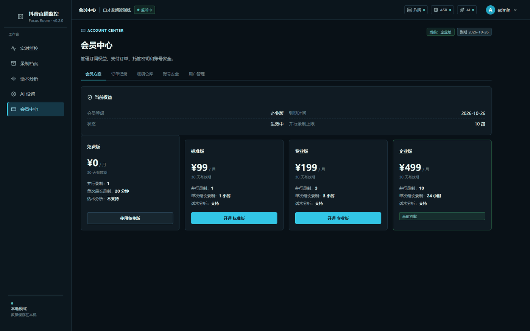
Task: Select 会员中心 in the sidebar
Action: [36, 109]
